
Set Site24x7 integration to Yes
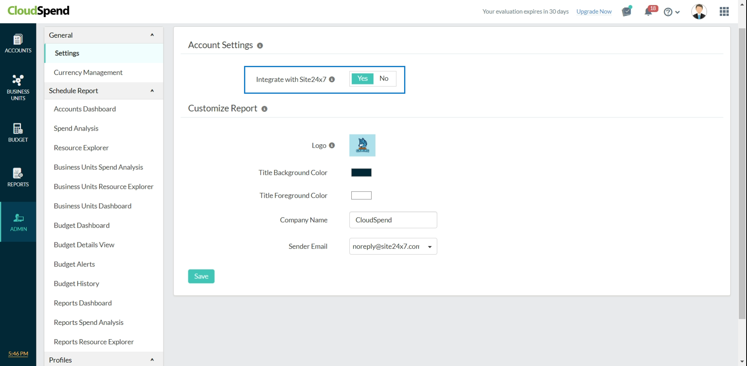362,78
